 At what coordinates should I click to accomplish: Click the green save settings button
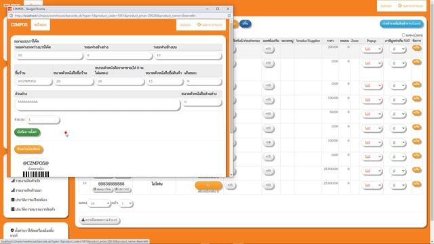[x=27, y=132]
